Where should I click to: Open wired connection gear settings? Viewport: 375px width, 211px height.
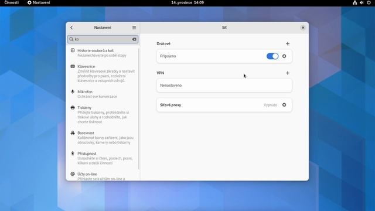284,56
